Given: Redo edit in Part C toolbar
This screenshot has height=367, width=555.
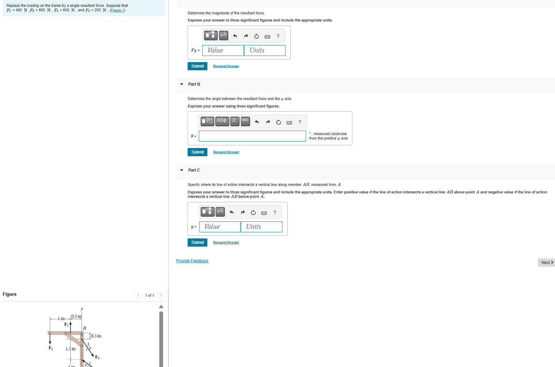Looking at the screenshot, I should 243,212.
